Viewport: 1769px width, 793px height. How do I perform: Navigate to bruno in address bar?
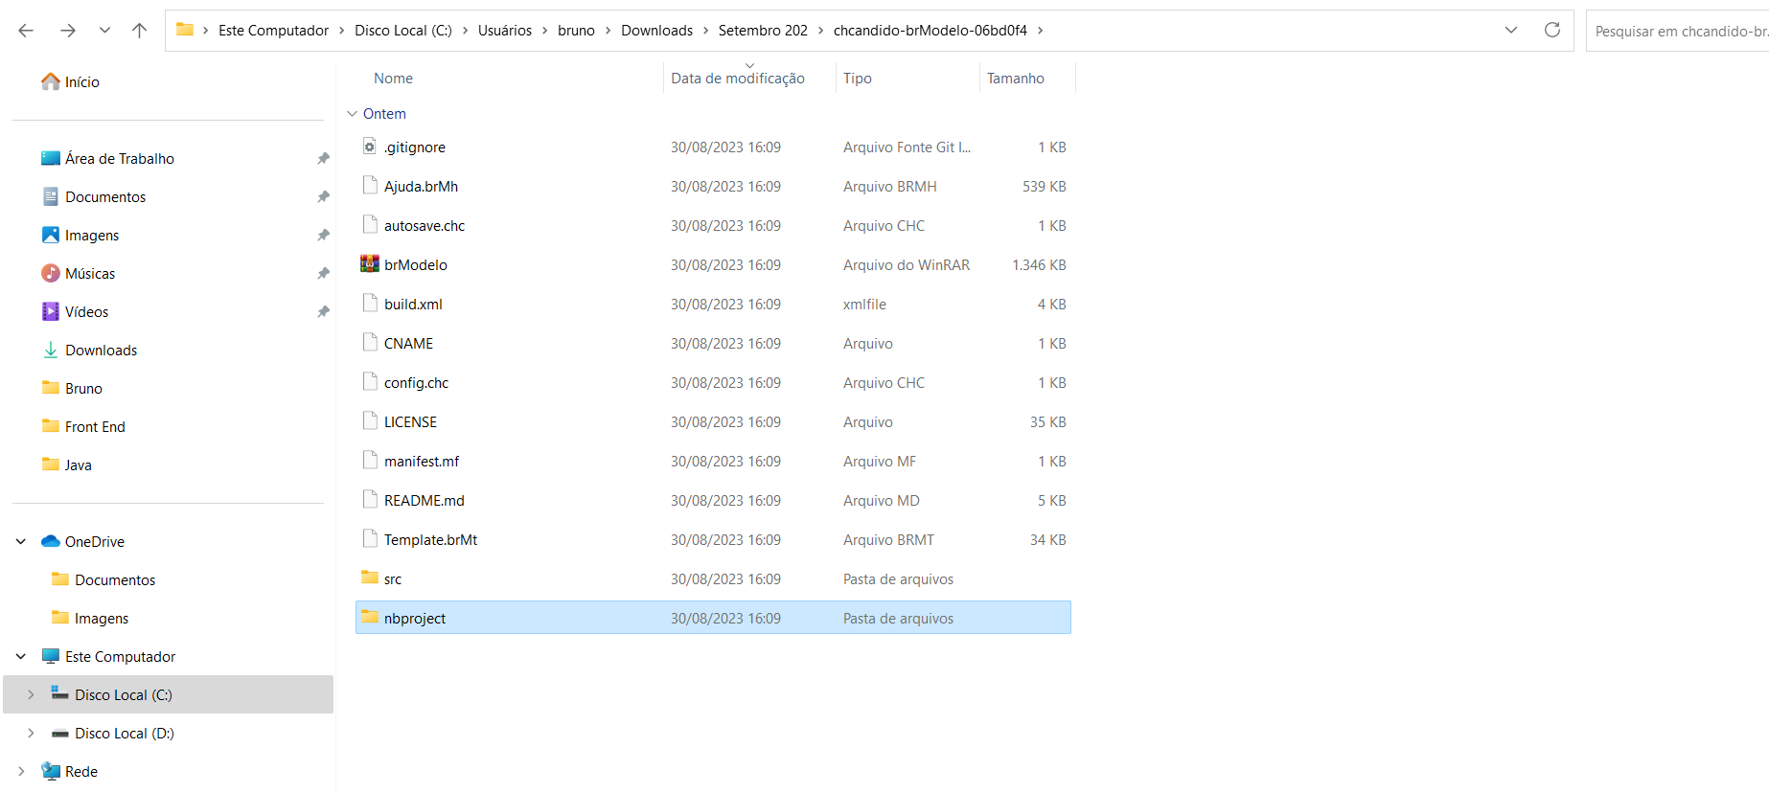576,31
